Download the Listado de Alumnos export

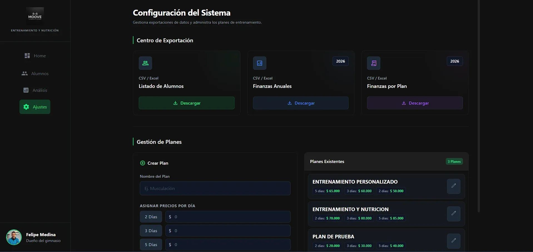187,103
